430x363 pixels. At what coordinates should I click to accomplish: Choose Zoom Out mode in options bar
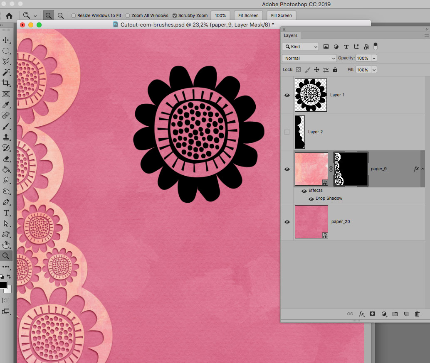click(61, 16)
